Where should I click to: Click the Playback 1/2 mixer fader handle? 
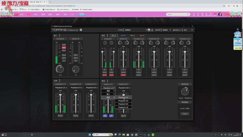pos(139,52)
